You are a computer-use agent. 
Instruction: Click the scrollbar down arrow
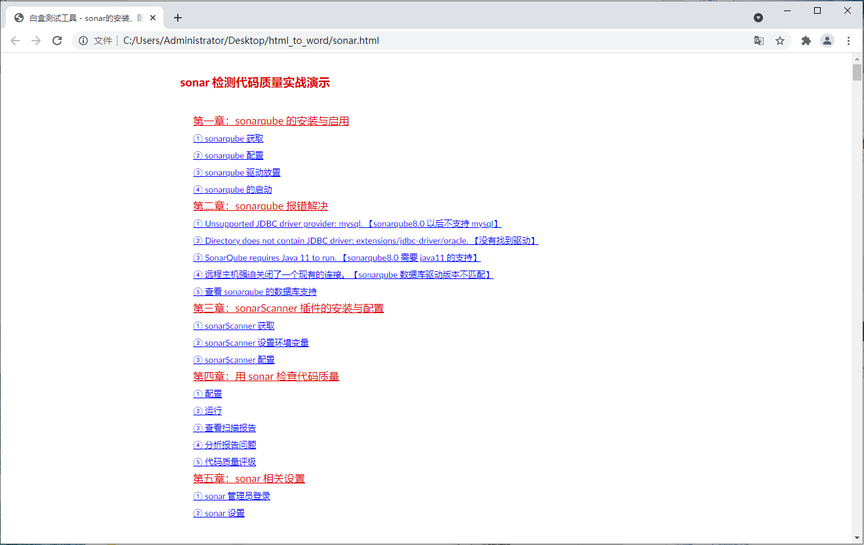point(857,538)
